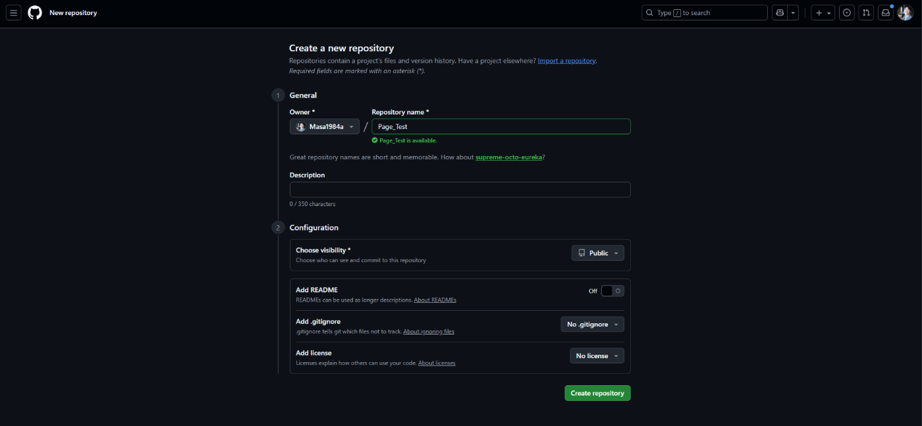The height and width of the screenshot is (426, 922).
Task: Click the Create repository button
Action: 597,393
